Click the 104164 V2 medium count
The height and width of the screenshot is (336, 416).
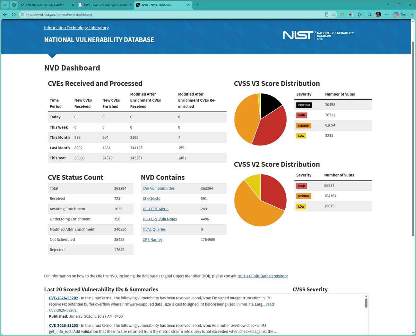pos(330,196)
